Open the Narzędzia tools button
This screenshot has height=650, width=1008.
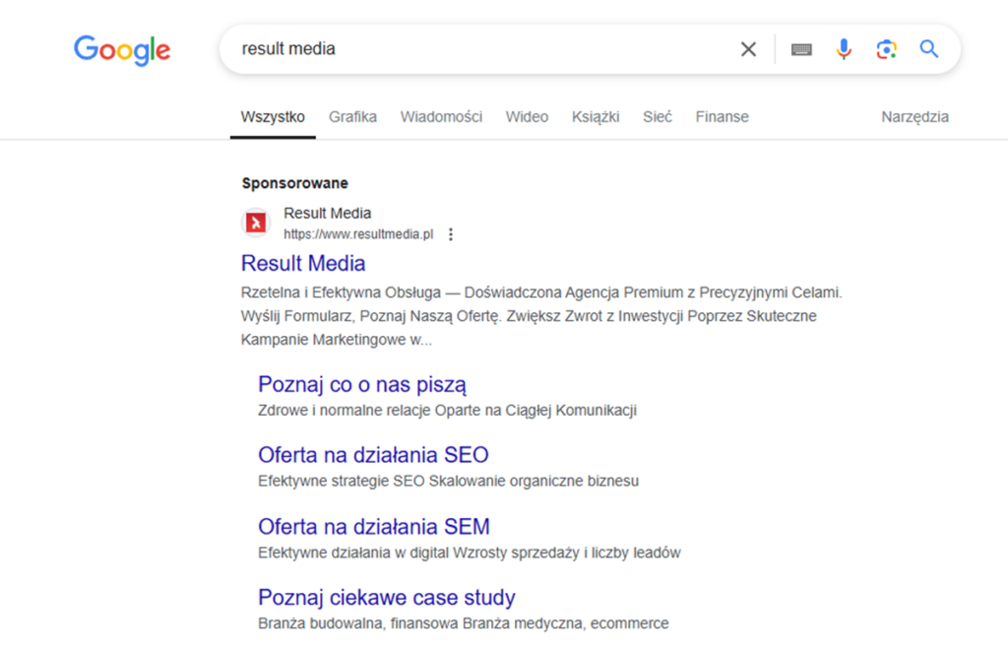[x=914, y=117]
